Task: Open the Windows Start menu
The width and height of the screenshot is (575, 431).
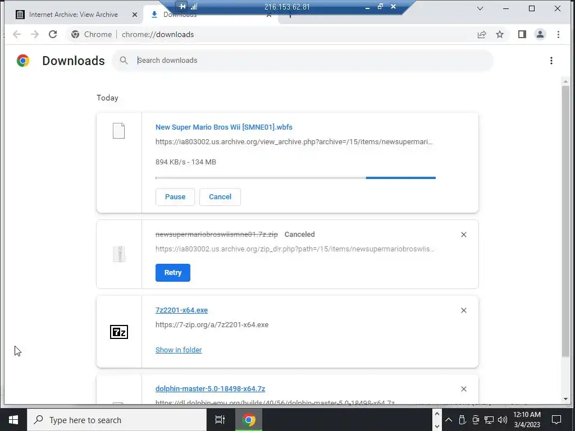Action: pyautogui.click(x=13, y=420)
